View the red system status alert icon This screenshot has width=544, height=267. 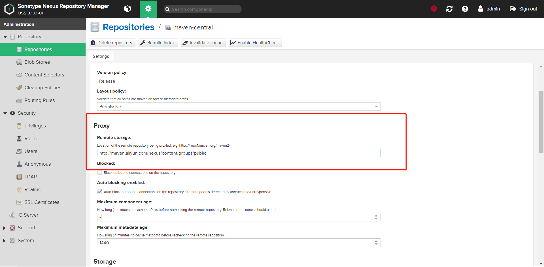coord(434,9)
